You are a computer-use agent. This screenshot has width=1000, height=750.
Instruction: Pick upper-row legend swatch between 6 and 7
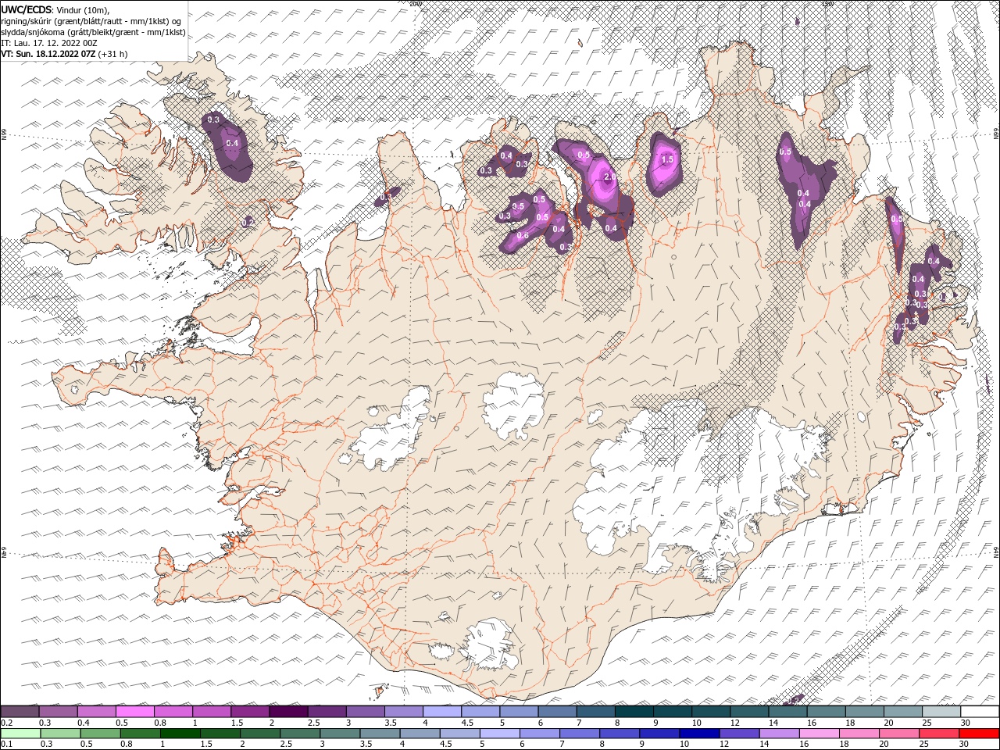[x=557, y=712]
